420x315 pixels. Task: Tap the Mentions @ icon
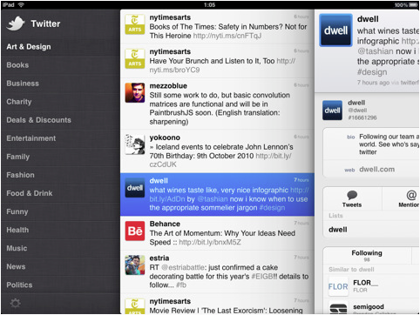click(x=411, y=195)
